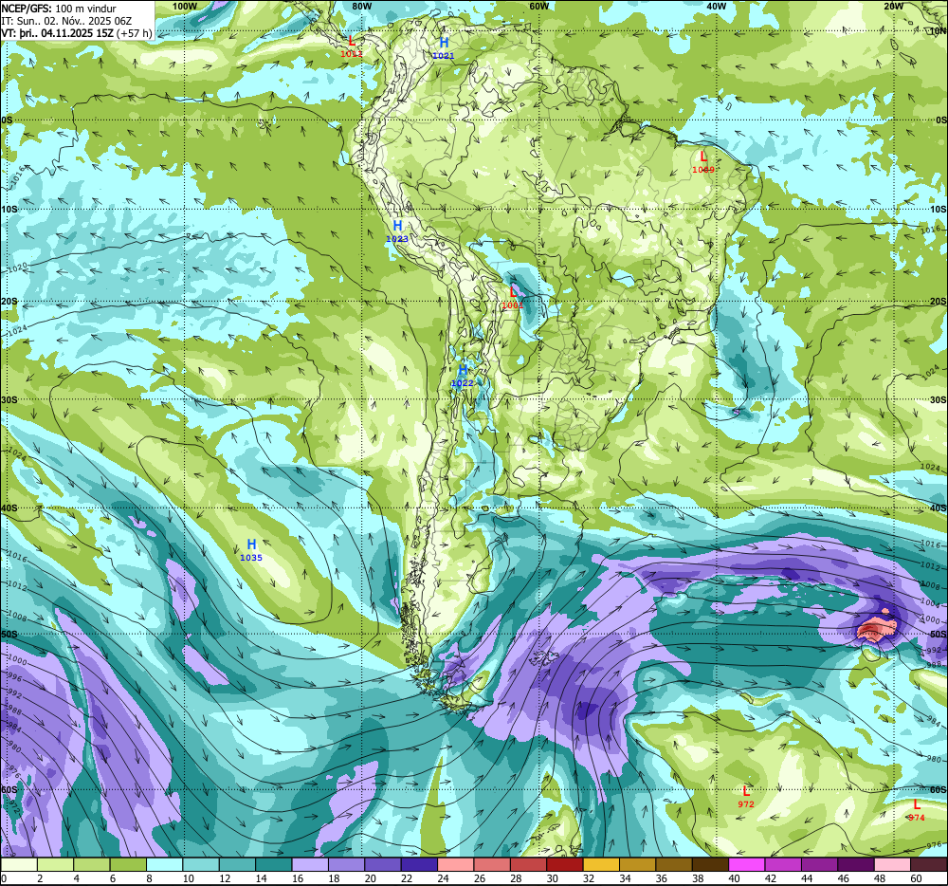Click the 30S label on left edge
The width and height of the screenshot is (948, 886).
pos(8,399)
